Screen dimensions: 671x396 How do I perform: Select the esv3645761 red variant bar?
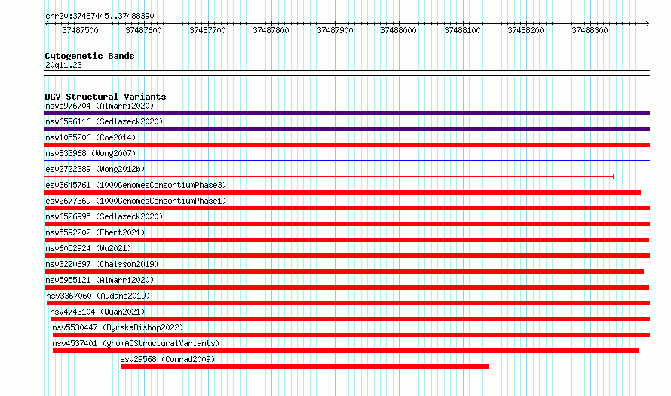tap(342, 192)
